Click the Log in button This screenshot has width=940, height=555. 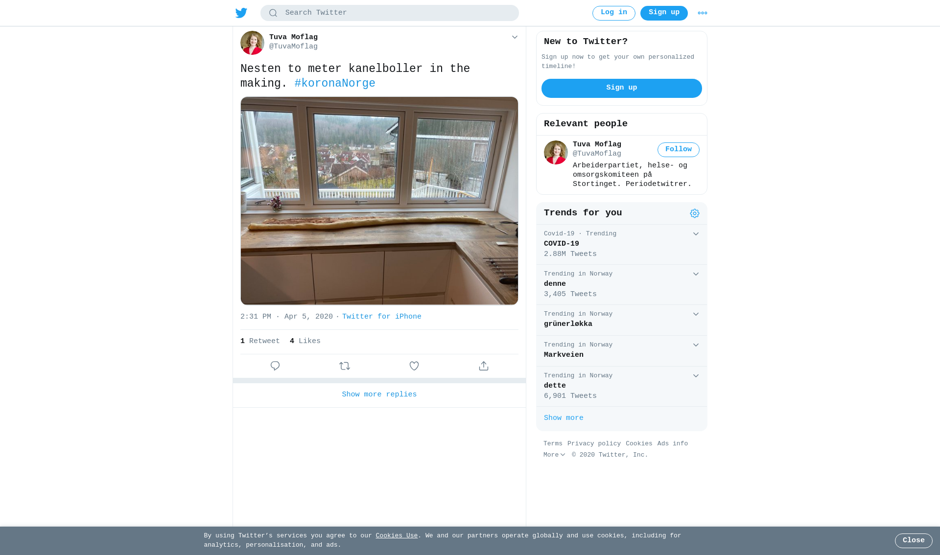pyautogui.click(x=614, y=13)
